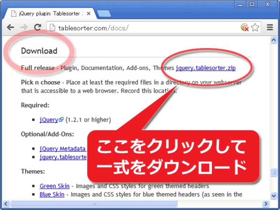Viewport: 280px width, 210px height.
Task: Open the Green Skin theme link
Action: [x=55, y=186]
